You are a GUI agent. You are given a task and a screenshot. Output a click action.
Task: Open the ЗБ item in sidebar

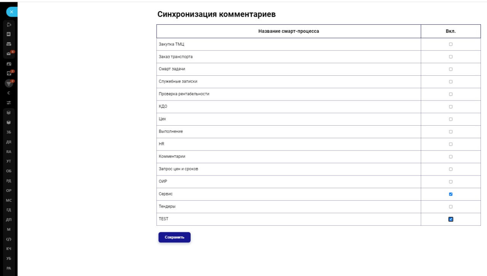9,132
